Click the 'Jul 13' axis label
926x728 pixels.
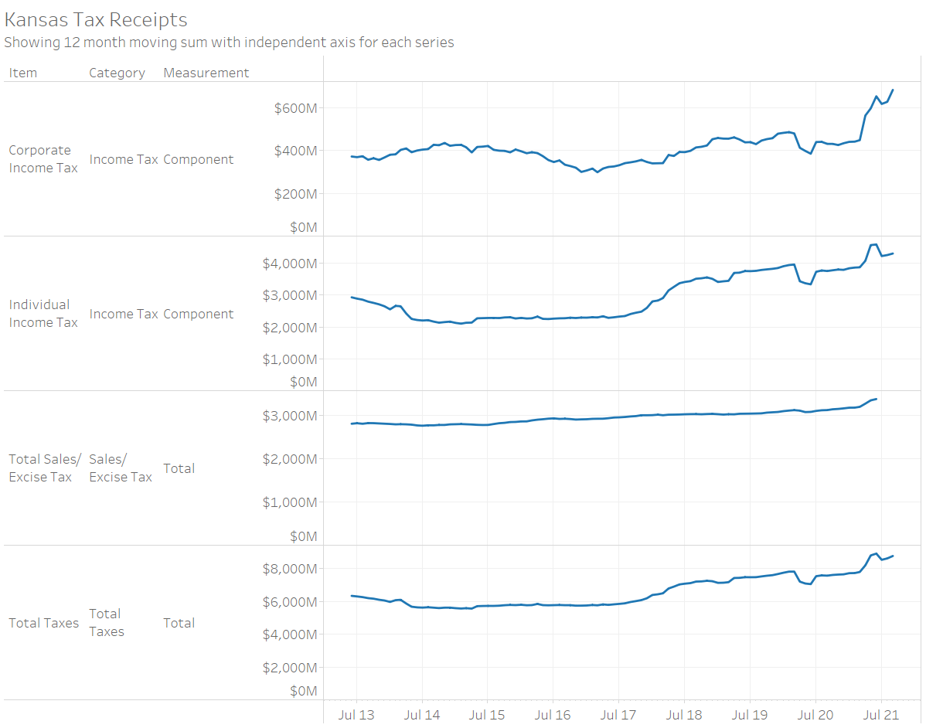click(x=356, y=715)
